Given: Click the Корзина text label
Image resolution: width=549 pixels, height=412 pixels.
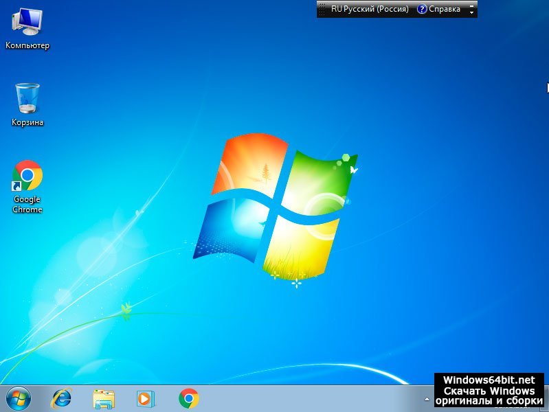Looking at the screenshot, I should (27, 122).
